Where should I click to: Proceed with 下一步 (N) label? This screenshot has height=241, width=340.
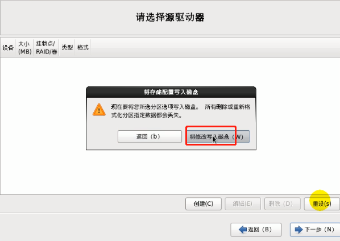click(x=319, y=229)
